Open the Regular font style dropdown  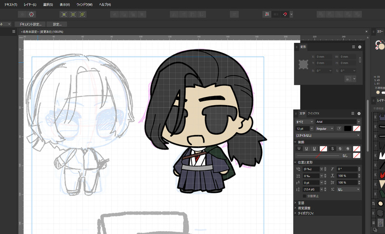[325, 129]
